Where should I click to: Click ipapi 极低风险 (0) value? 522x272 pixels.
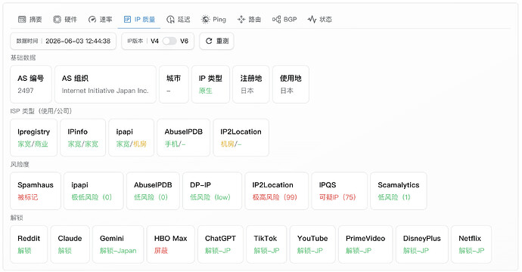(x=92, y=197)
